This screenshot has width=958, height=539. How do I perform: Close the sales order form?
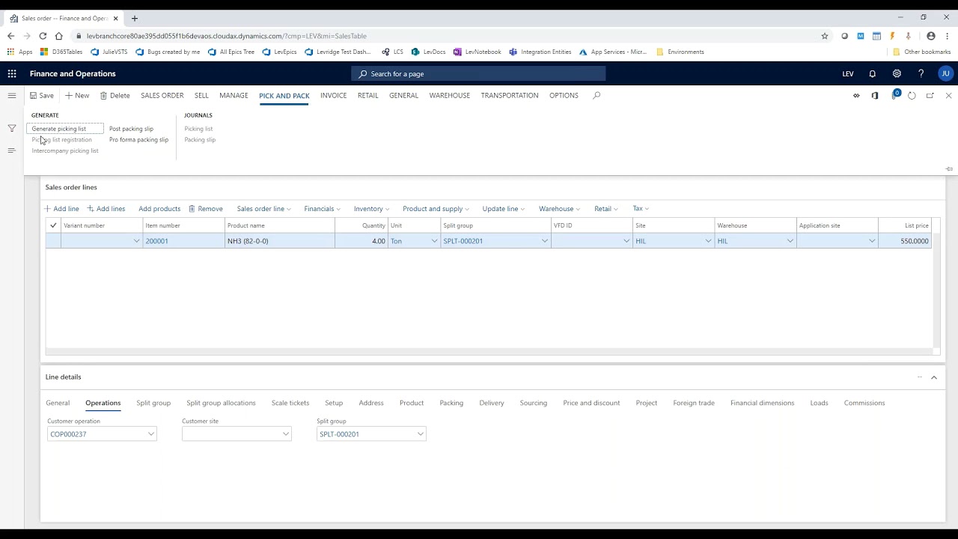[x=948, y=95]
